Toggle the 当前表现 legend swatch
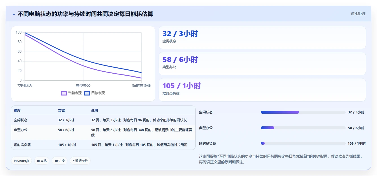The width and height of the screenshot is (377, 176). (64, 93)
